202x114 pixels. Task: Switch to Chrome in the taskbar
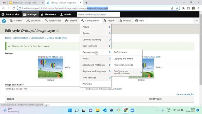[x=125, y=110]
